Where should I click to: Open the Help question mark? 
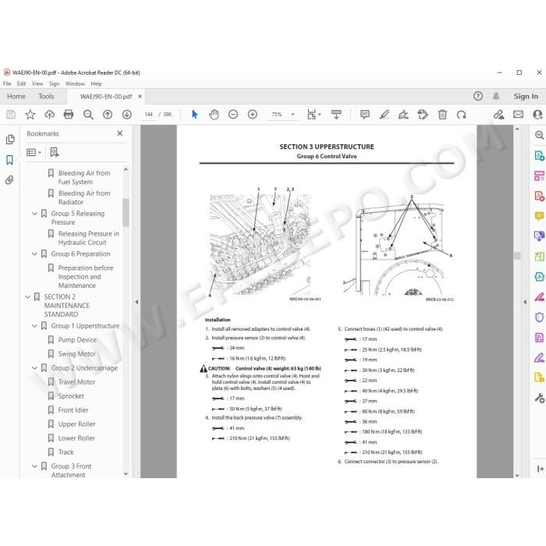478,96
